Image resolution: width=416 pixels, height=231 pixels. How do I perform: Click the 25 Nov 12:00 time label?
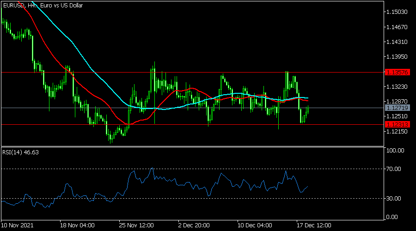(136, 225)
